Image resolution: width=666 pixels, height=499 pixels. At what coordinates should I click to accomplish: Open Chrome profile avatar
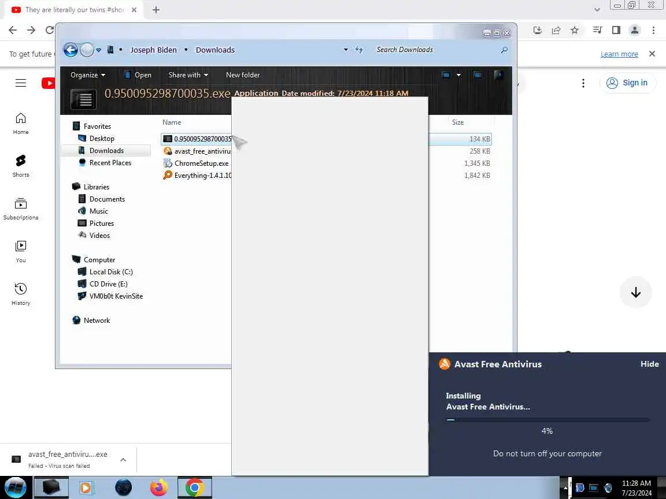click(635, 30)
